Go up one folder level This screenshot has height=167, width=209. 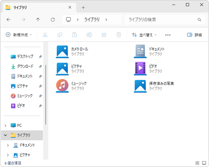tap(38, 20)
